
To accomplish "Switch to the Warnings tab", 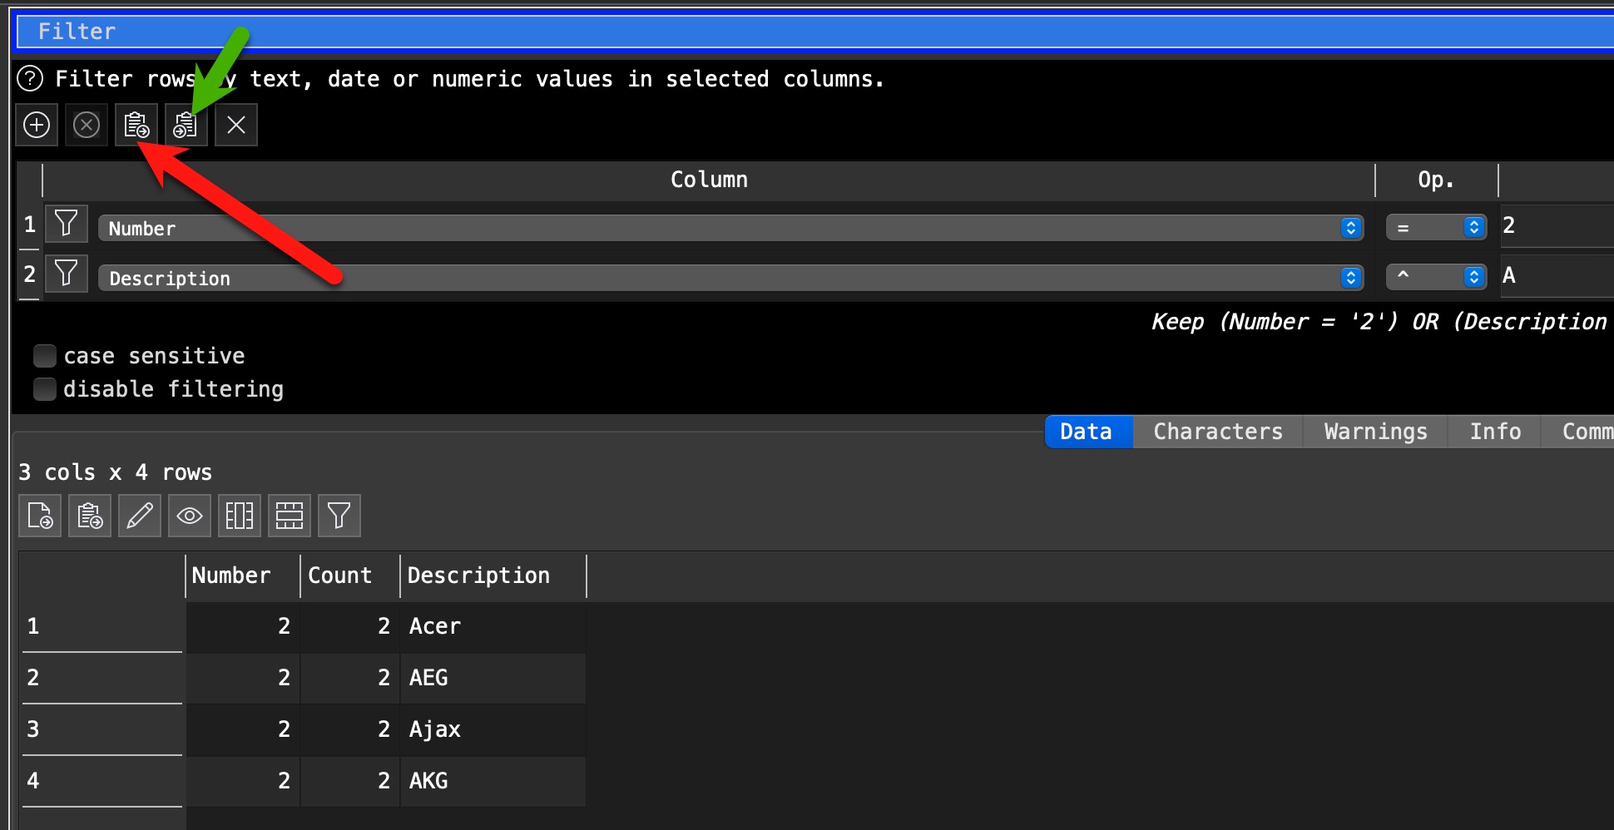I will click(1375, 432).
